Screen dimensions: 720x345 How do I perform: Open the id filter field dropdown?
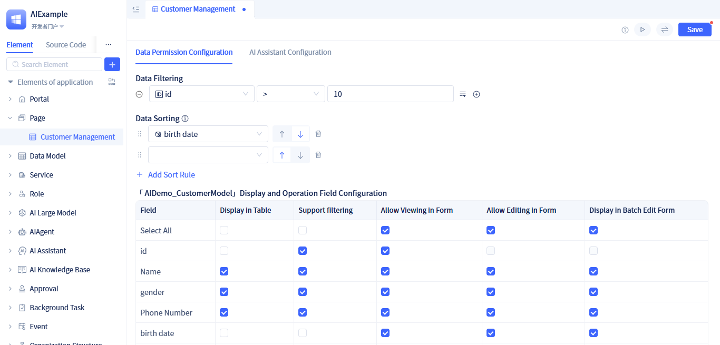coord(202,94)
